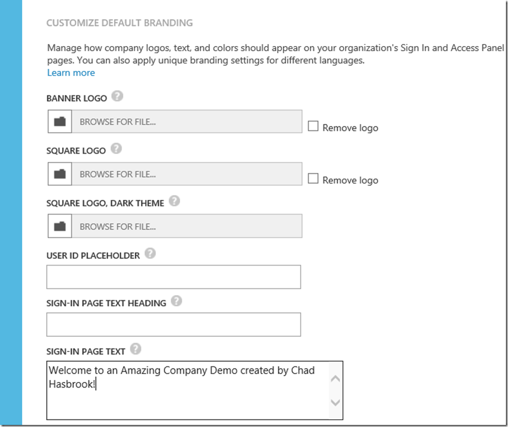Image resolution: width=508 pixels, height=427 pixels.
Task: Open help for Square Logo, Dark Theme
Action: (175, 201)
